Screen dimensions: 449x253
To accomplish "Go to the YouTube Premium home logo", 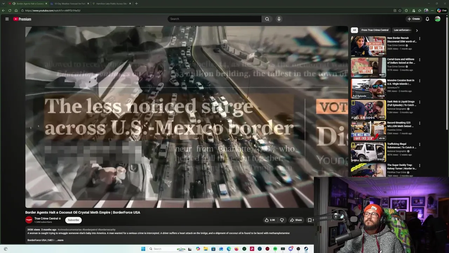I will click(22, 19).
